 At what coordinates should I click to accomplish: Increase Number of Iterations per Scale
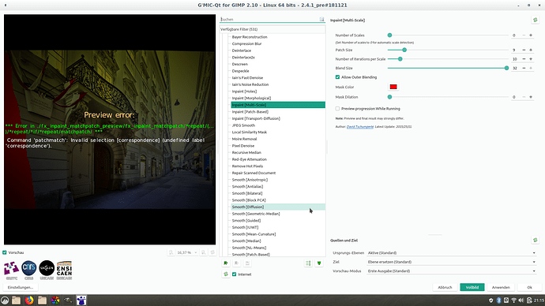click(x=531, y=59)
